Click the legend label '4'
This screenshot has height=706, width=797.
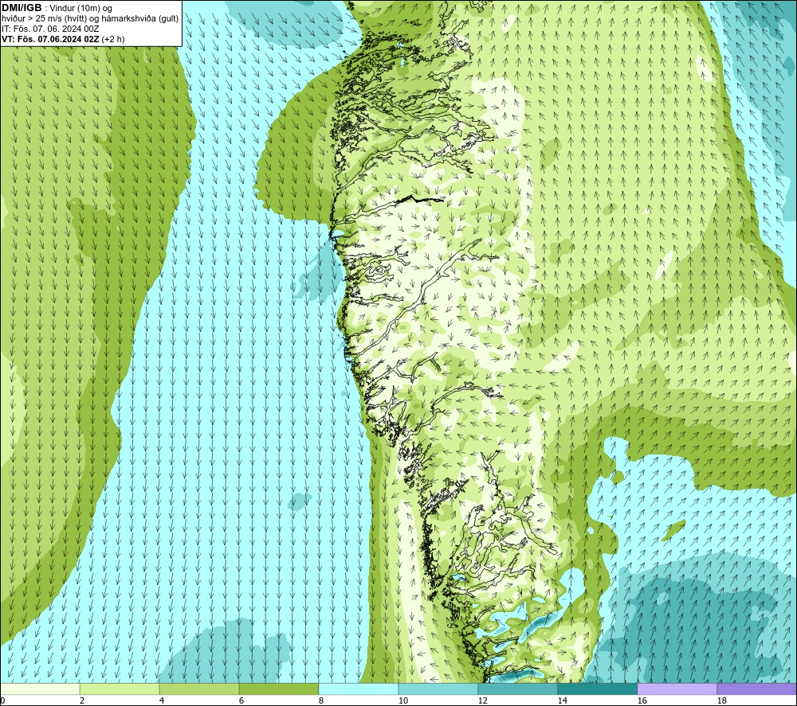point(162,700)
